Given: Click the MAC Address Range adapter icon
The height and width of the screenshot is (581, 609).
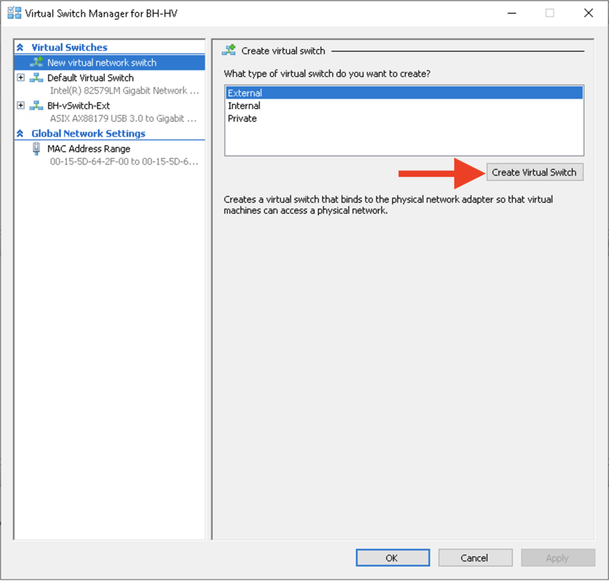Looking at the screenshot, I should 36,149.
